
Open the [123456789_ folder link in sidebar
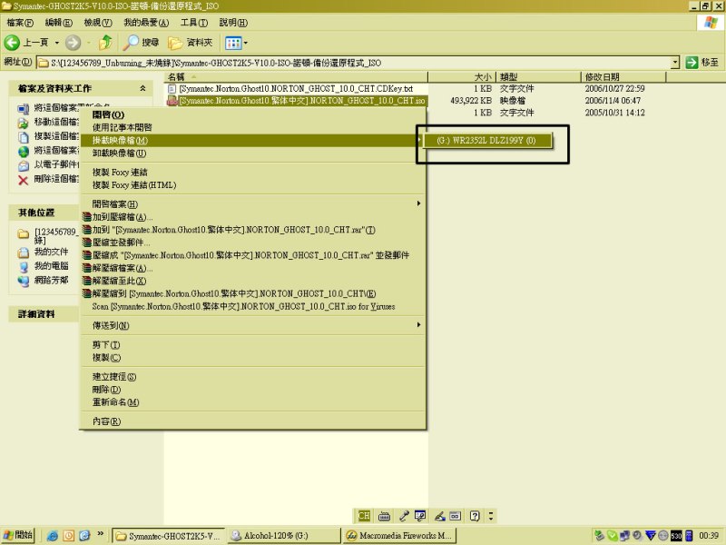(54, 235)
